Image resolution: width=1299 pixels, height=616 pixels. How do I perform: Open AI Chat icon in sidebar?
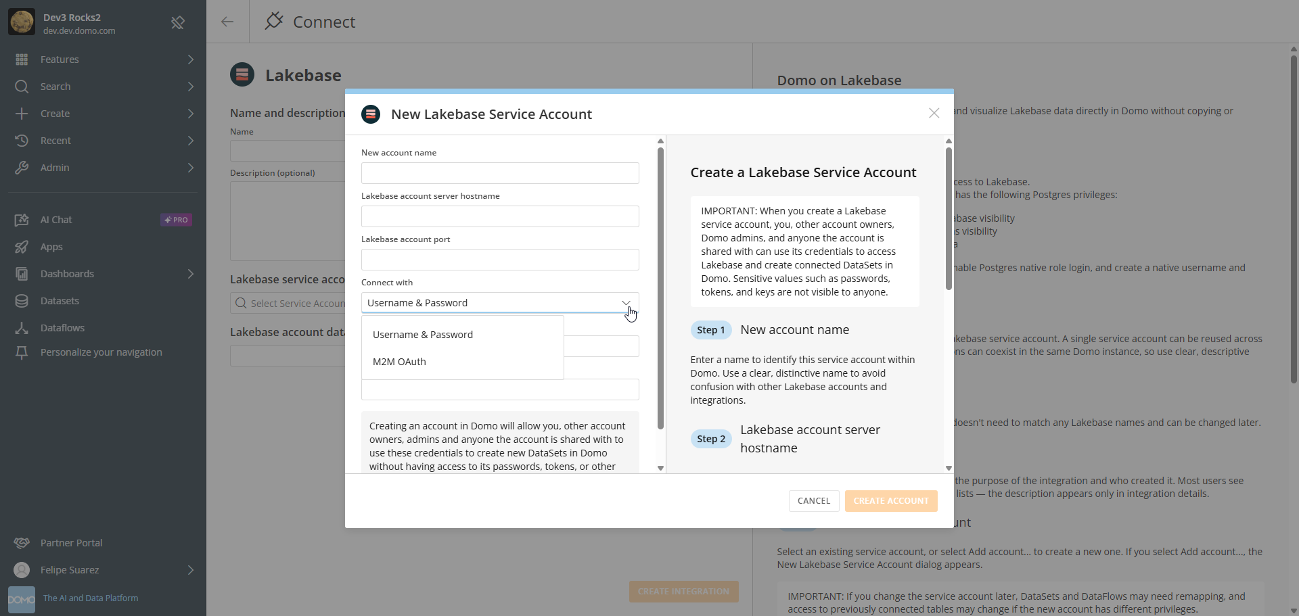(x=22, y=220)
